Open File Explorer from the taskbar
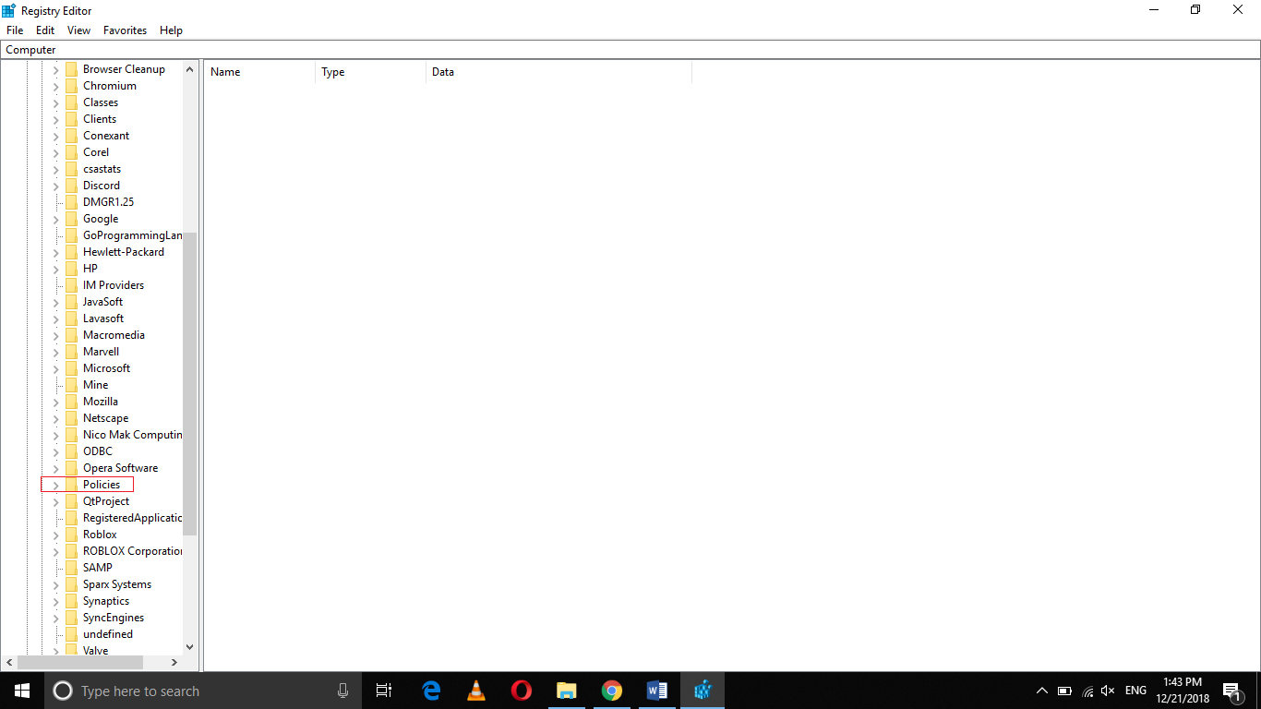Viewport: 1261px width, 709px height. [567, 691]
